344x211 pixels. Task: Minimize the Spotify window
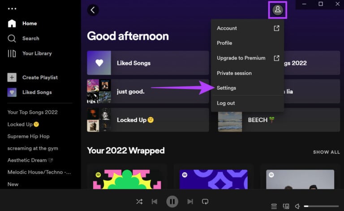pos(304,4)
